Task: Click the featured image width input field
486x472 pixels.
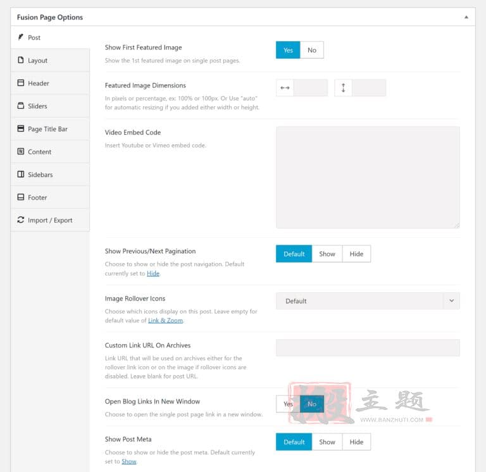Action: click(x=310, y=88)
